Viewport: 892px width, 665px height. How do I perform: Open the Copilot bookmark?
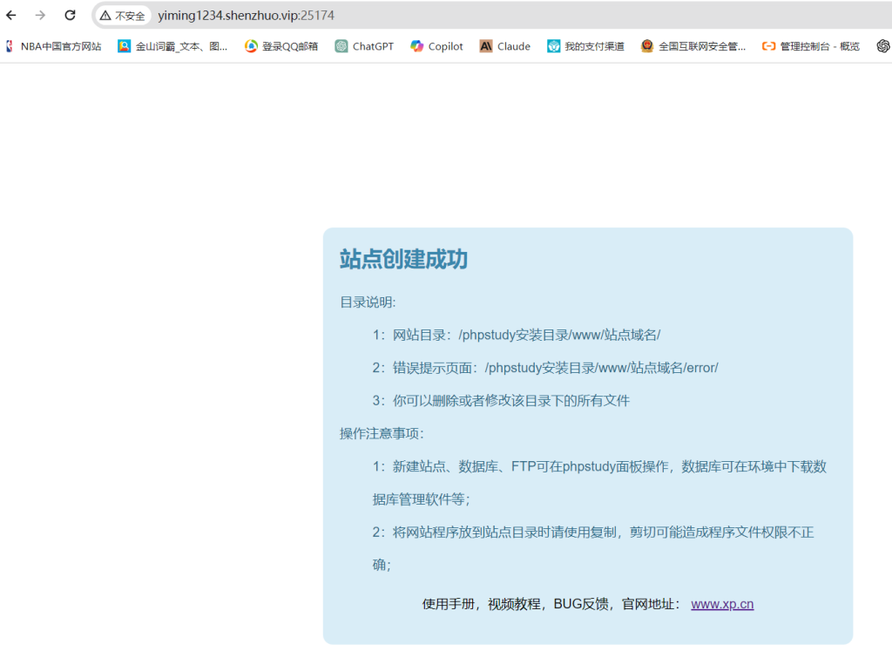coord(436,46)
